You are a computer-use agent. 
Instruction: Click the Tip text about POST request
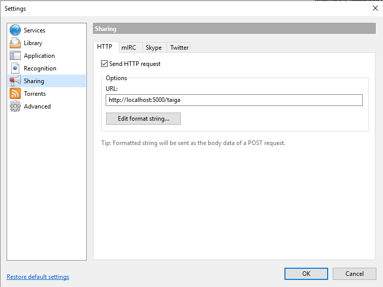[x=193, y=143]
